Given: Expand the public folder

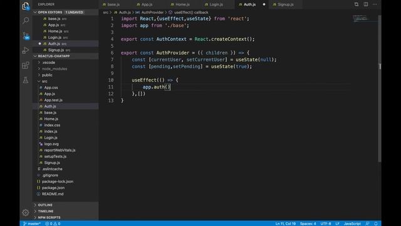Looking at the screenshot, I should click(x=47, y=75).
